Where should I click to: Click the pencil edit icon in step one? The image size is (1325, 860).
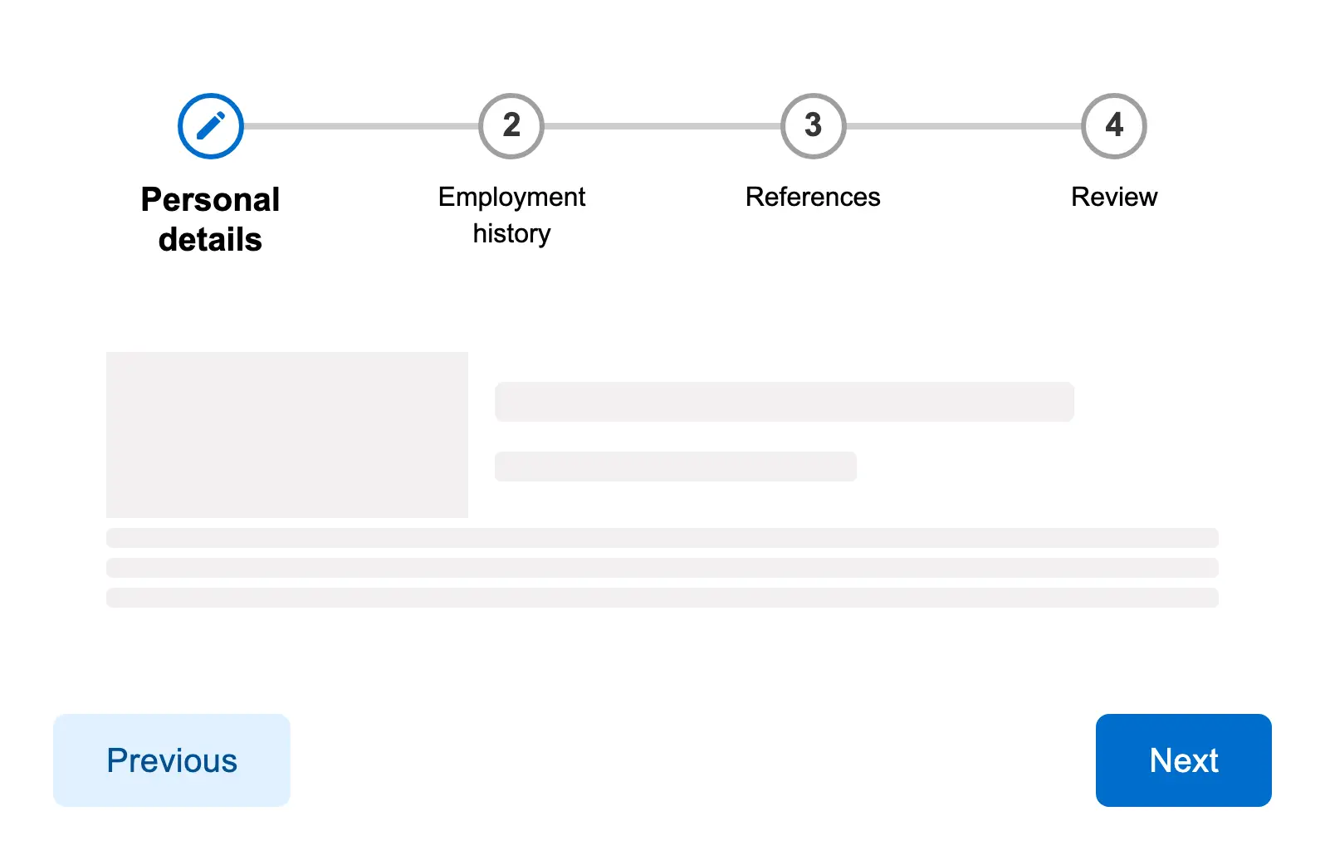pyautogui.click(x=211, y=126)
